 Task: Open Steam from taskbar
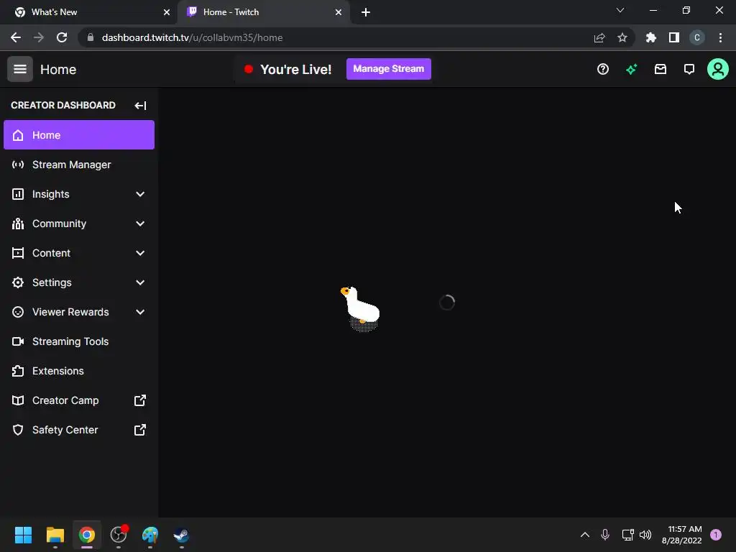(181, 535)
